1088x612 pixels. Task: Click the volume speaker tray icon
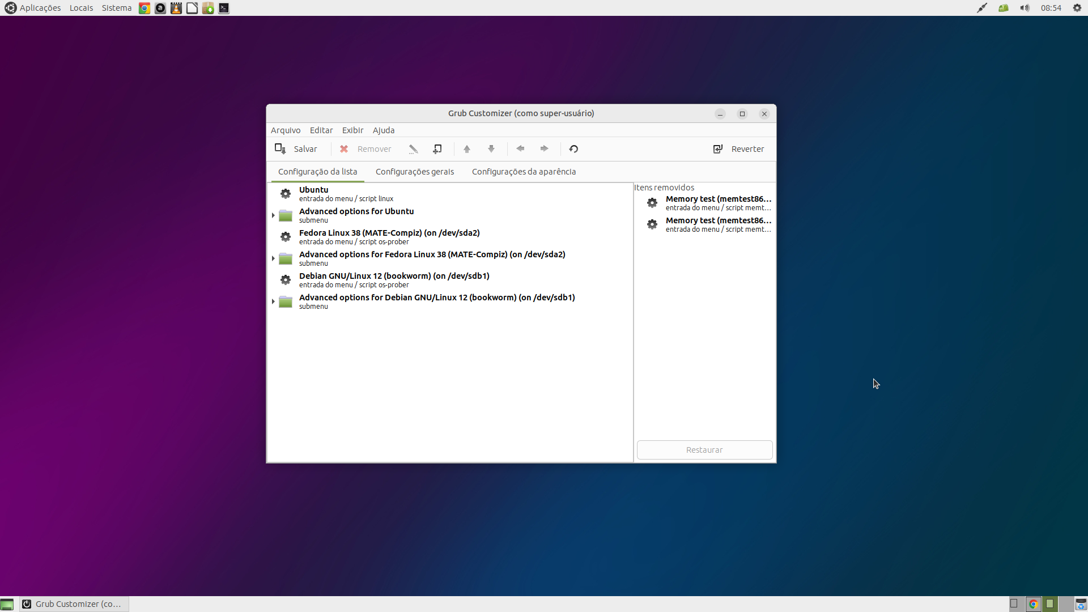pyautogui.click(x=1025, y=8)
